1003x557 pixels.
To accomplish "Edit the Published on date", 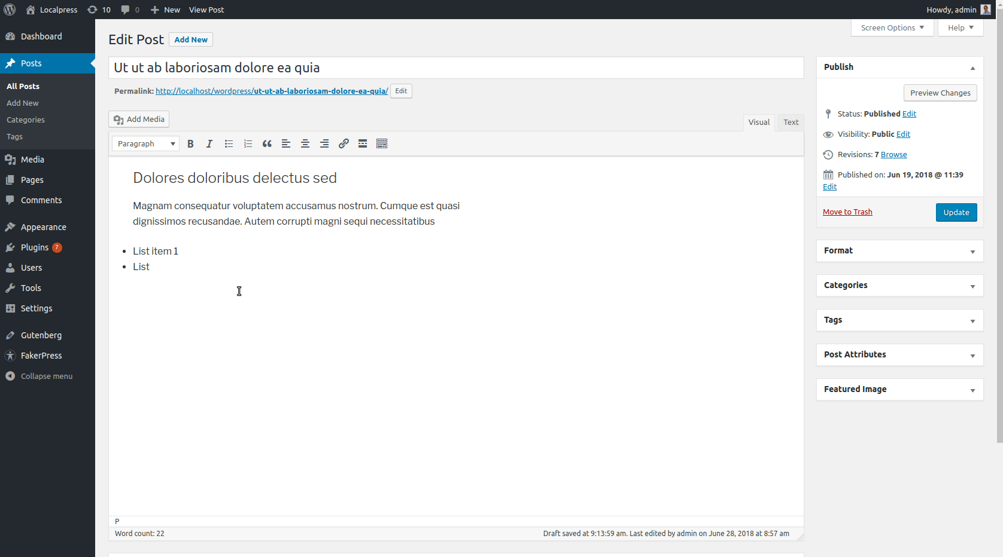I will click(x=829, y=186).
